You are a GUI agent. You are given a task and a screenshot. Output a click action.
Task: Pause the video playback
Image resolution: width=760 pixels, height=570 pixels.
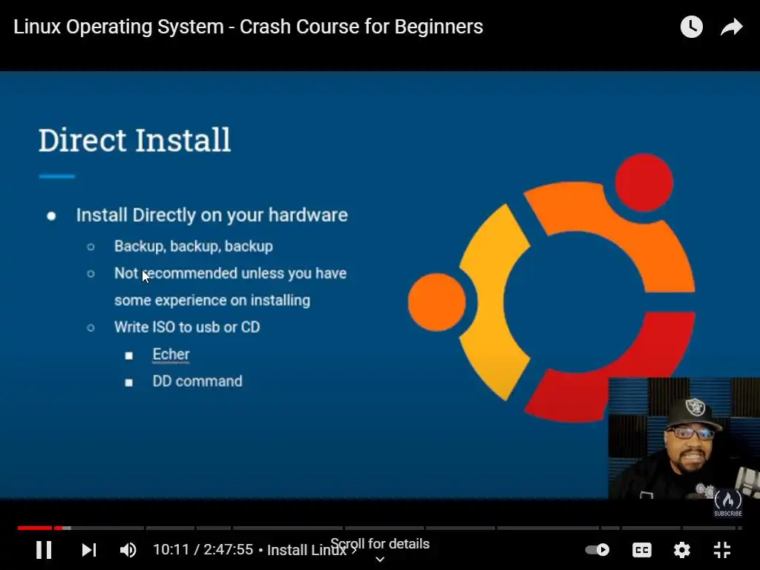44,550
